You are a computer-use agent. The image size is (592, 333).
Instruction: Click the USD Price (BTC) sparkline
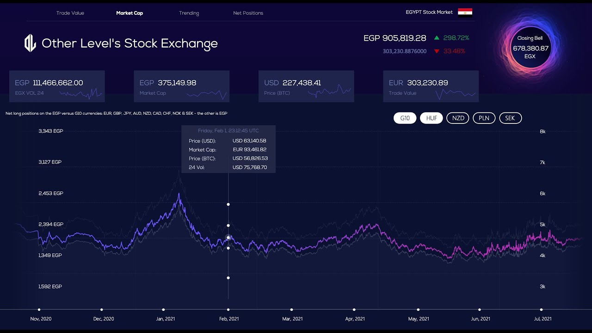pos(329,91)
